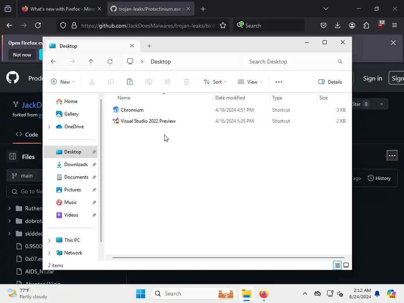Save page to Pocket in Firefox
404x303 pixels.
[x=324, y=25]
